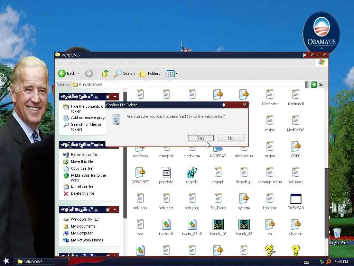Open My Computer in Other Places
Screen dimensions: 354x266
(78, 233)
